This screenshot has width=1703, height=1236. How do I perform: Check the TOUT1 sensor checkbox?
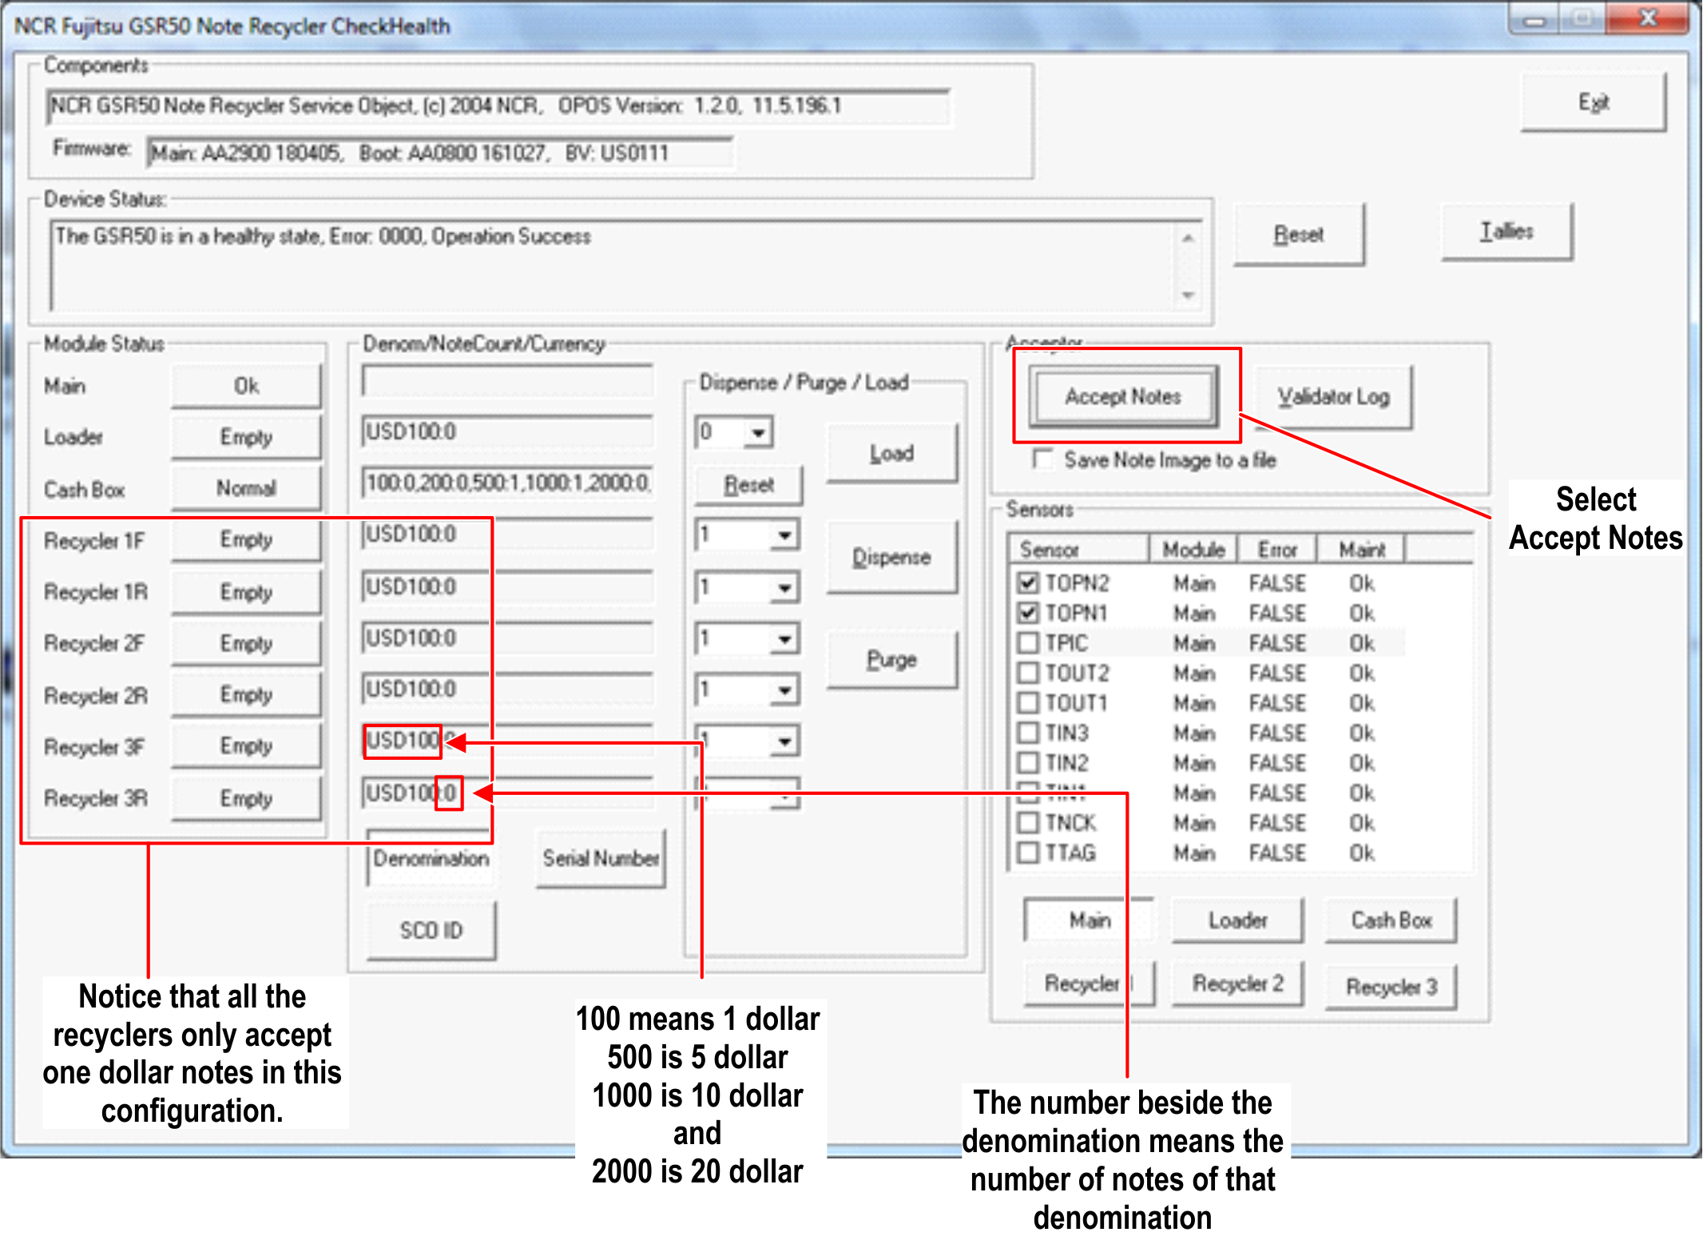click(1028, 702)
